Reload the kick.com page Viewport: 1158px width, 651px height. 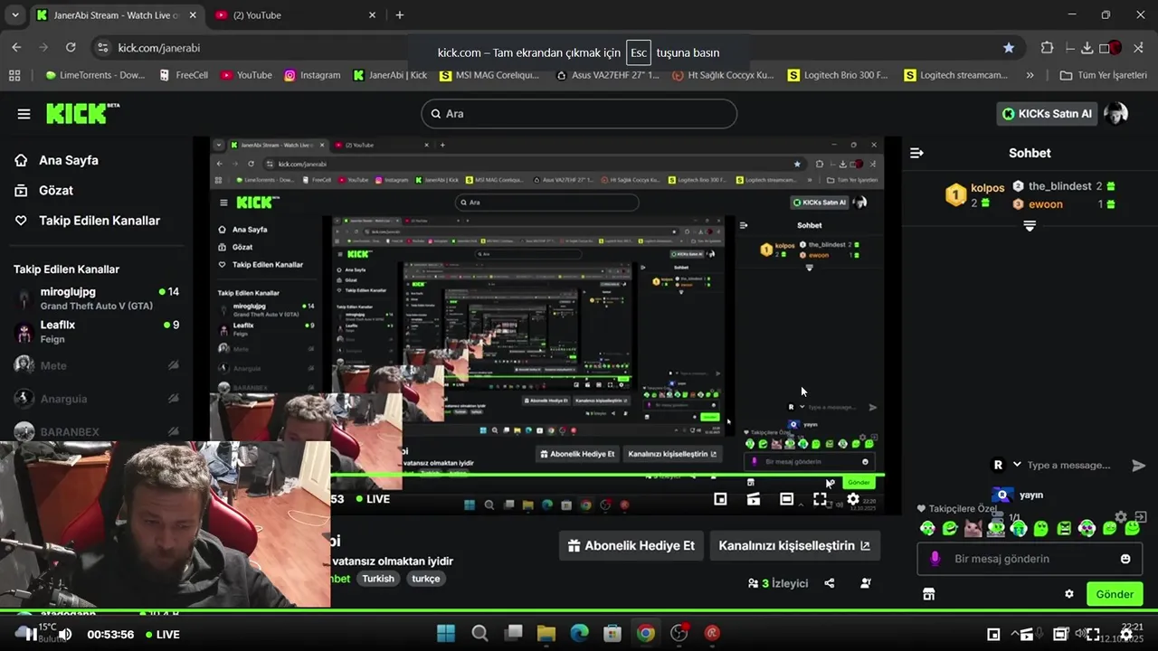(71, 48)
